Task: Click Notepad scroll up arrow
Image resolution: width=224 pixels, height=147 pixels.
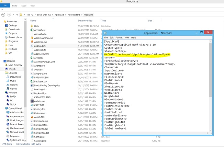Action: click(x=210, y=41)
